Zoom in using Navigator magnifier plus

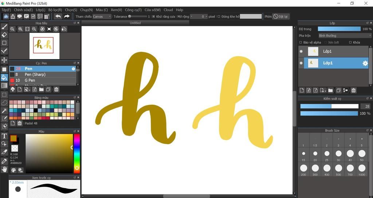point(20,29)
